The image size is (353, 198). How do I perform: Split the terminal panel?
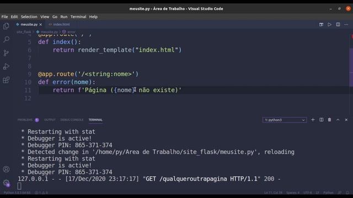pos(321,120)
